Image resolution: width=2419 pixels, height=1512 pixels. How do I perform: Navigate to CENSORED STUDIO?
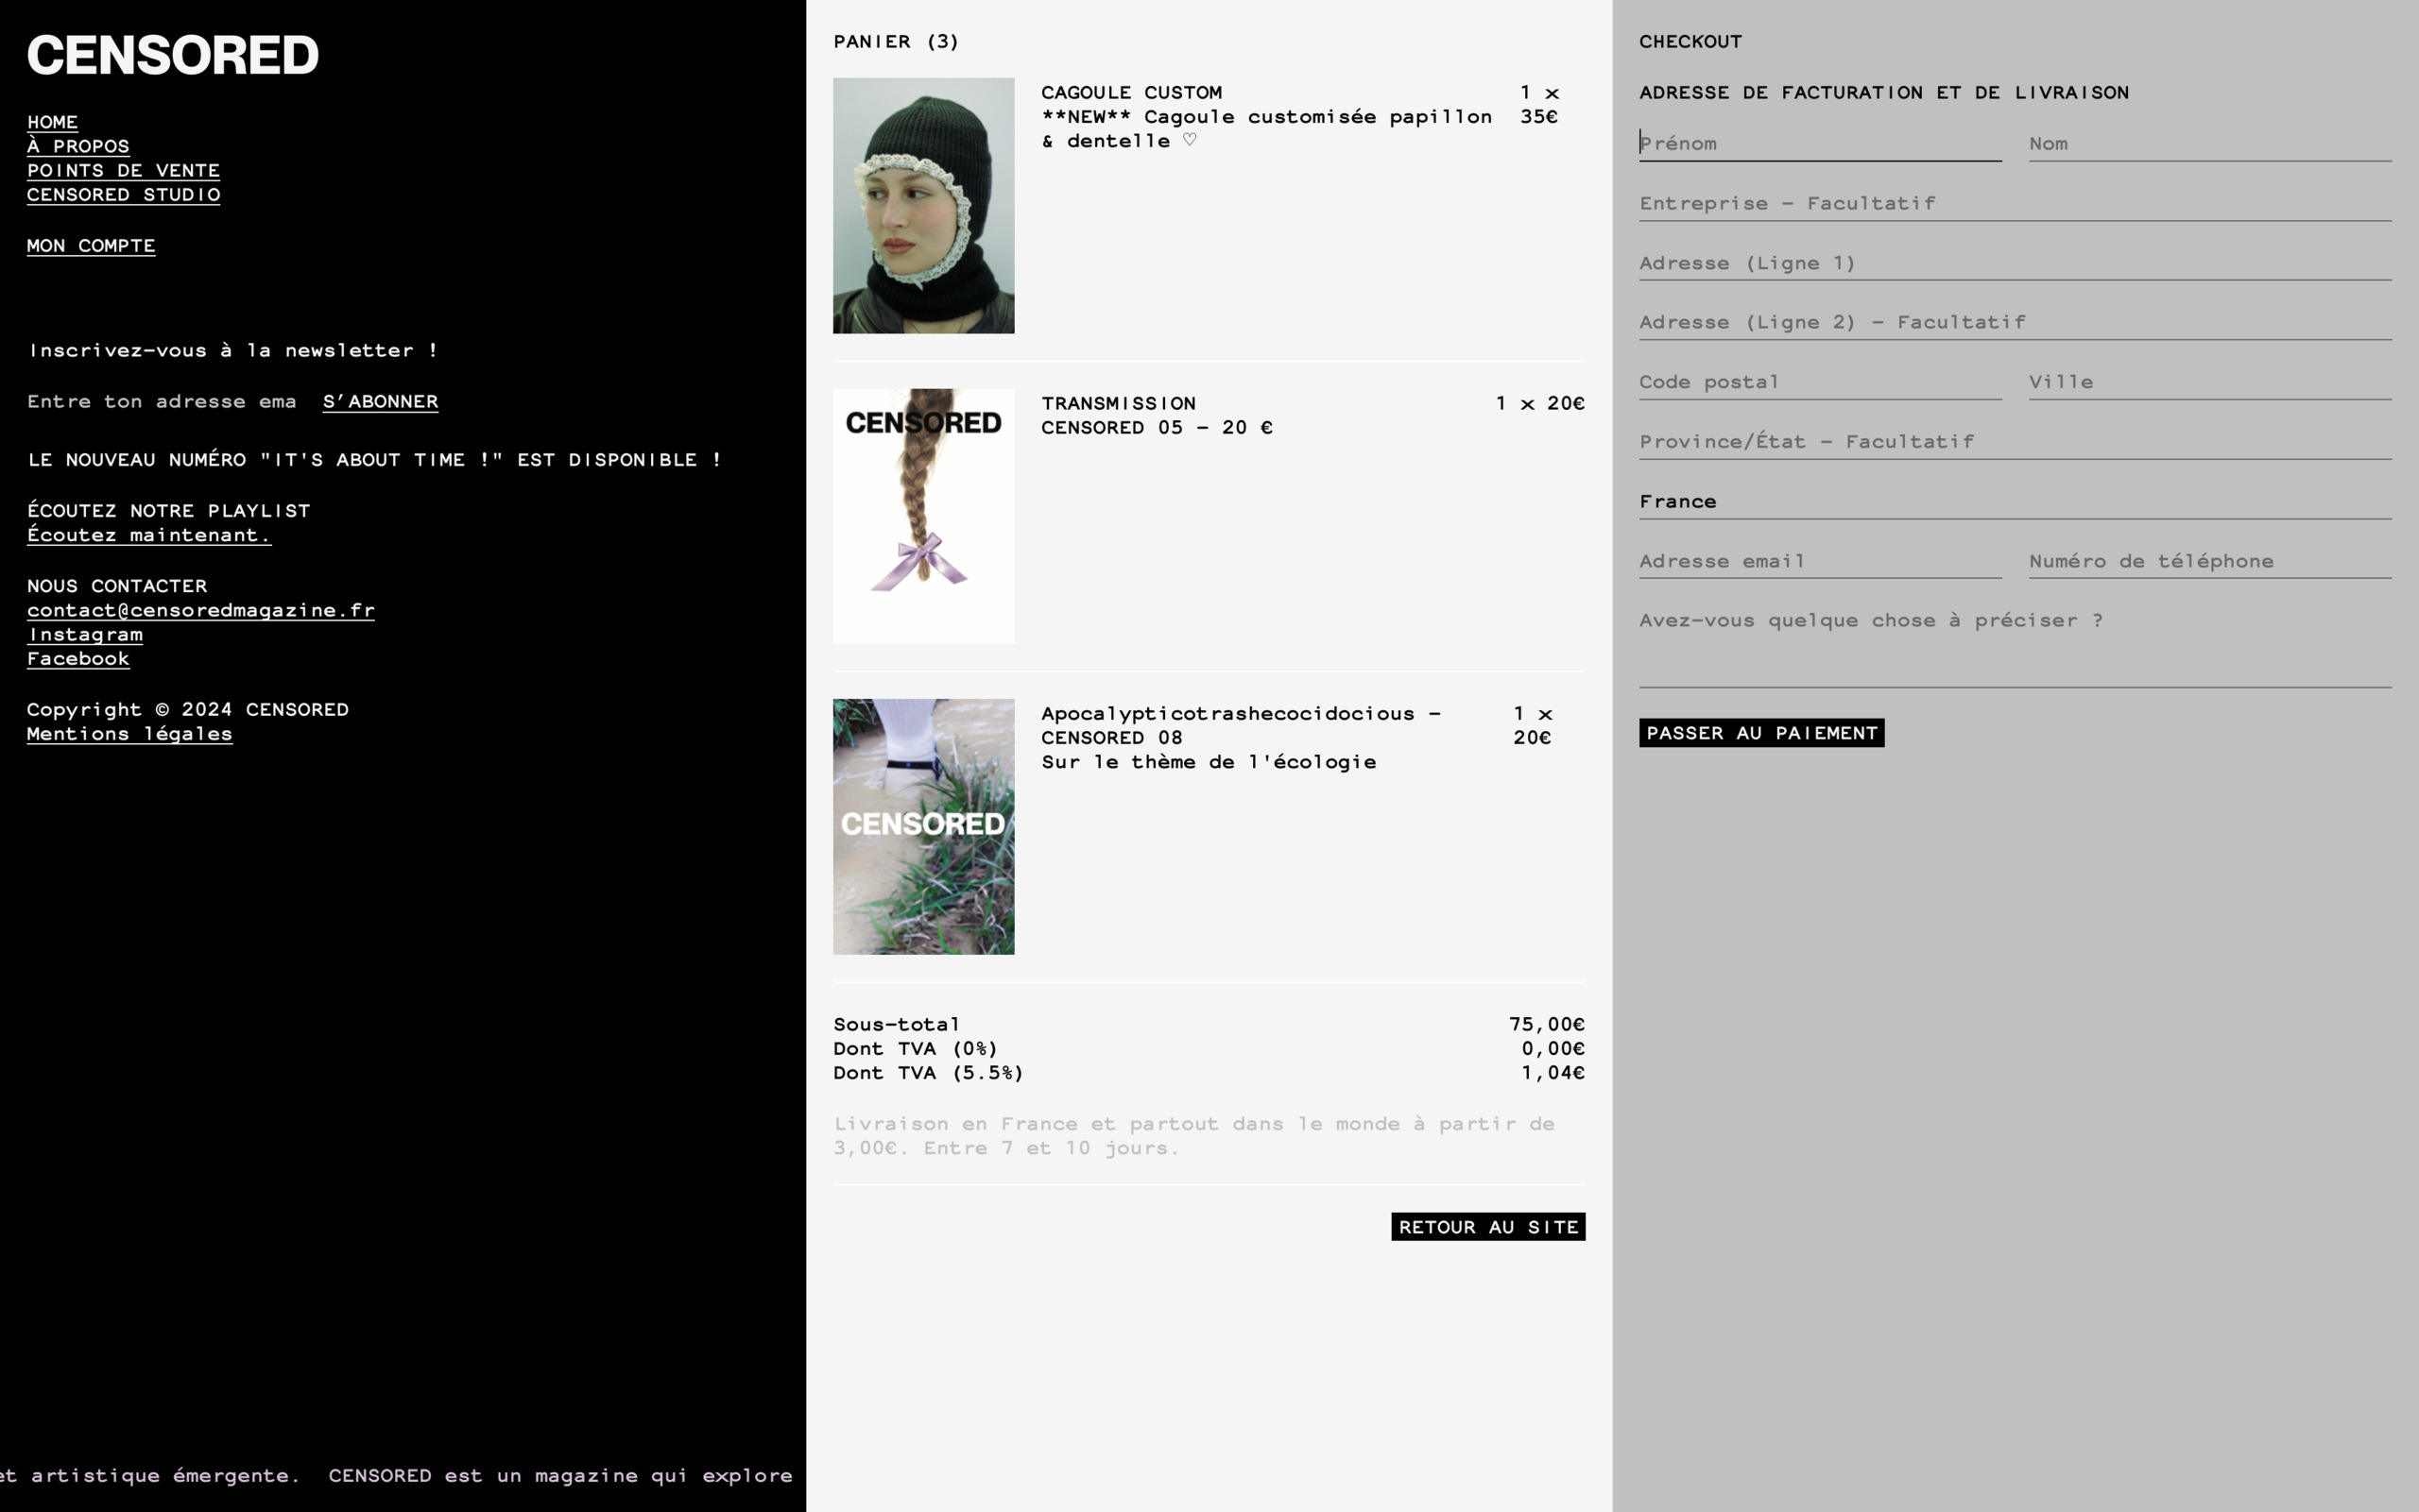pyautogui.click(x=123, y=195)
